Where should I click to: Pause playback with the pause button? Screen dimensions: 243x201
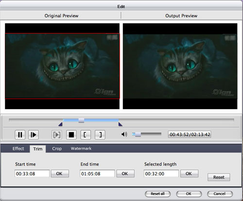pos(20,134)
